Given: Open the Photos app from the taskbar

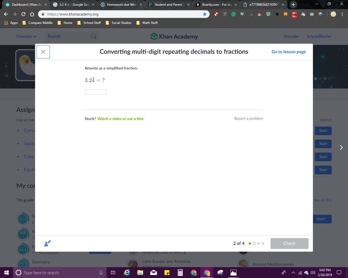Looking at the screenshot, I should 234,273.
